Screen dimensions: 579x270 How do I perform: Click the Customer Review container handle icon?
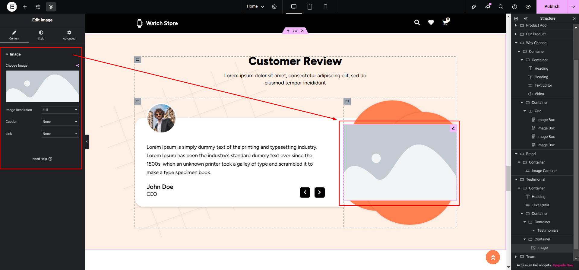pyautogui.click(x=138, y=60)
